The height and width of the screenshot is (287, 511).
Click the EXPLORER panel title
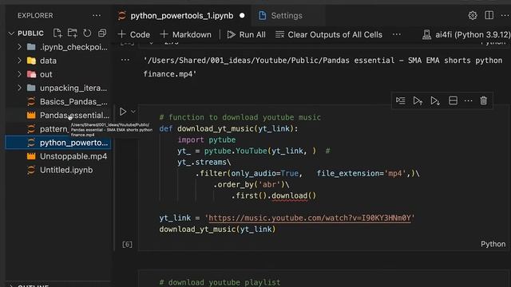coord(35,16)
